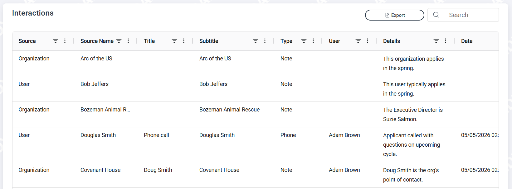Click 'Adam Brown' in the Douglas Smith row
This screenshot has width=512, height=189.
344,135
